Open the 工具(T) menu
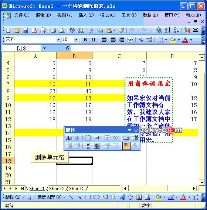Screen dimensions: 207x210 (x=129, y=15)
